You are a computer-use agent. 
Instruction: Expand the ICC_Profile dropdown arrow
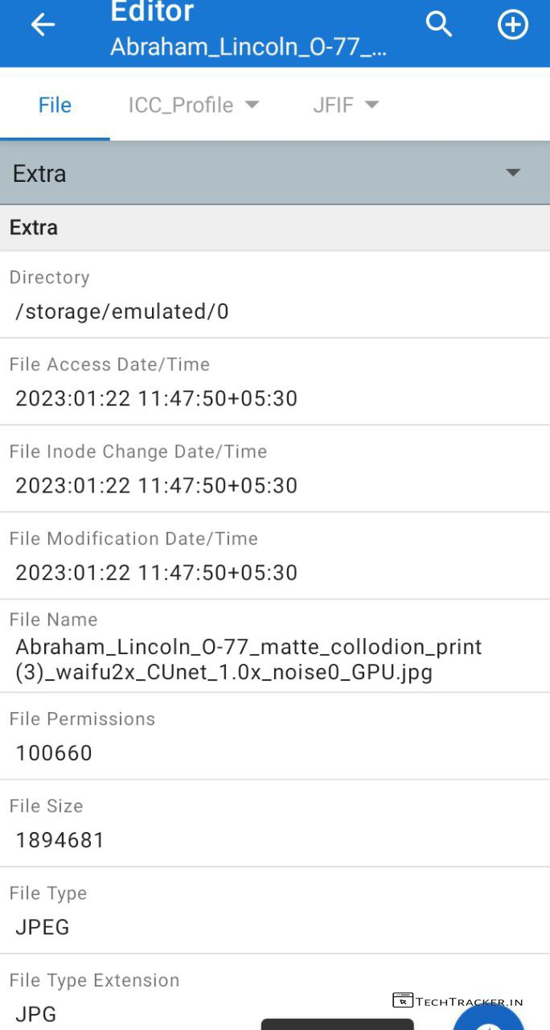point(252,105)
